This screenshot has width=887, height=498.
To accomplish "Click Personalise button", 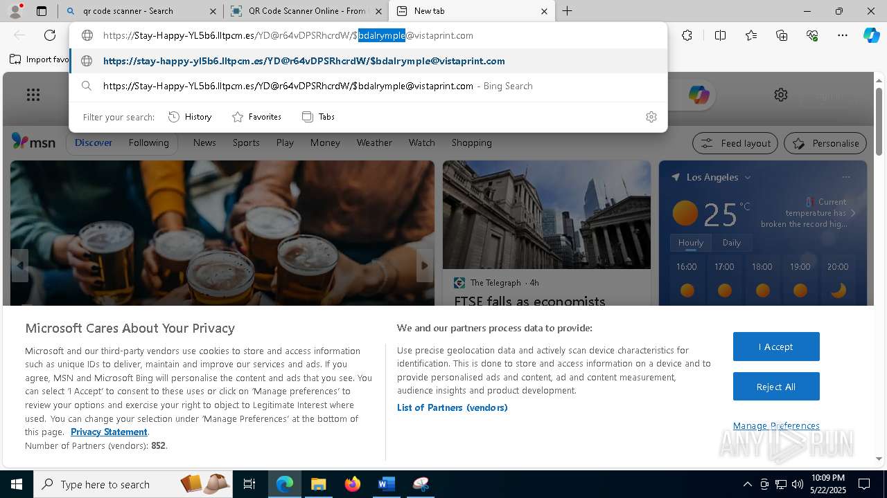I will 825,143.
